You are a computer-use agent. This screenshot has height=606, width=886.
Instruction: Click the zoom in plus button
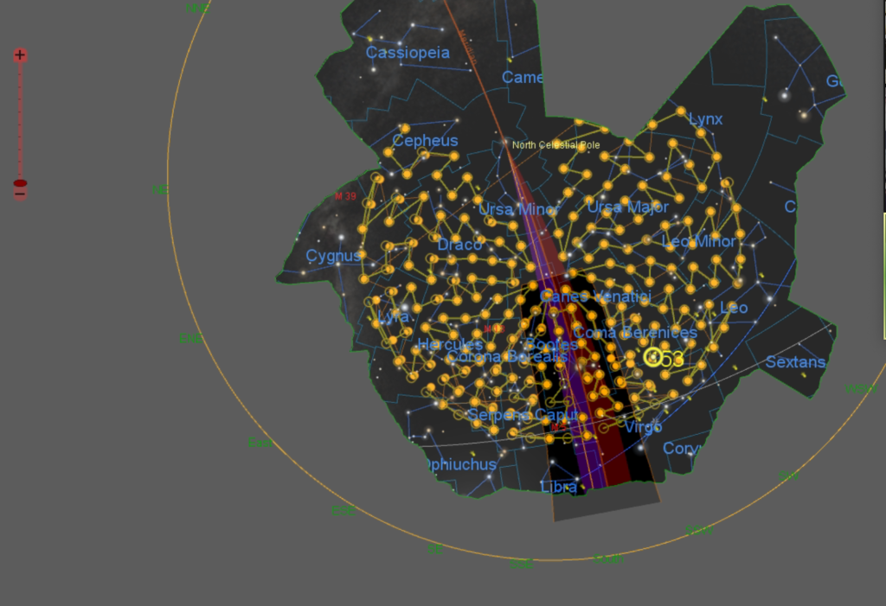[20, 54]
